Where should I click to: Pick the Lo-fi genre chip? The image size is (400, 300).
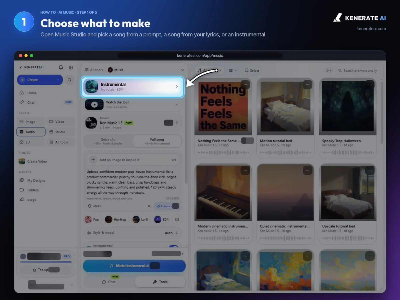141,219
